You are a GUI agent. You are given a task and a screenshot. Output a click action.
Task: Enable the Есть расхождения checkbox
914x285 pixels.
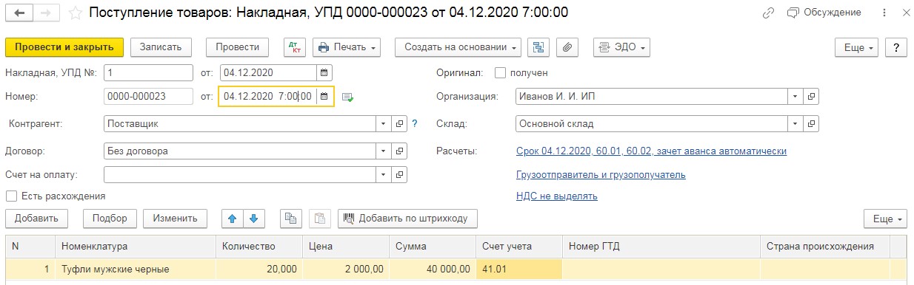point(11,196)
